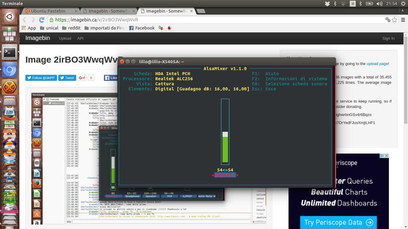Viewport: 408px width, 229px height.
Task: Expand the reddit bookmark folder
Action: tap(71, 28)
